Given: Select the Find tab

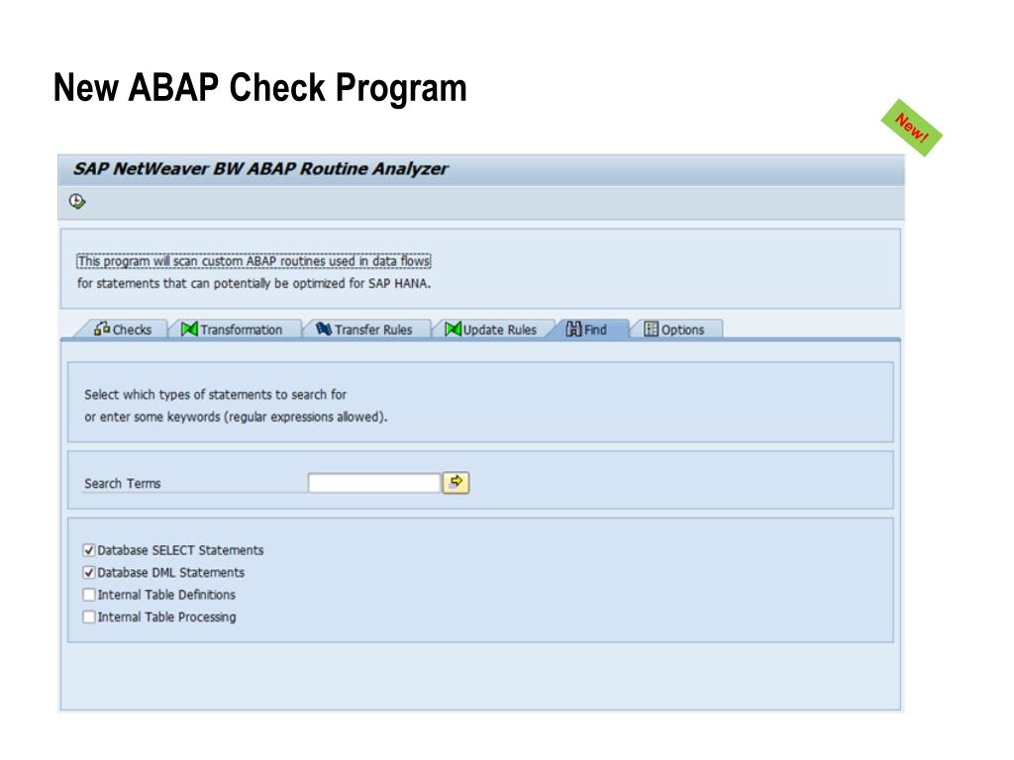Looking at the screenshot, I should [586, 330].
